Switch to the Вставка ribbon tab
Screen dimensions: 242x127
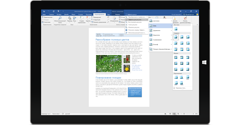pyautogui.click(x=59, y=15)
